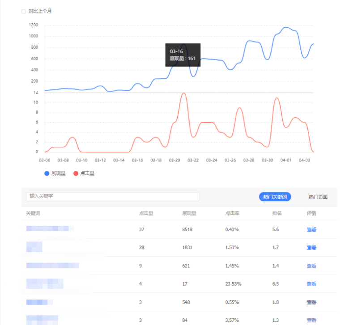Select the 热门关键词 tab
The height and width of the screenshot is (325, 358).
click(x=275, y=197)
